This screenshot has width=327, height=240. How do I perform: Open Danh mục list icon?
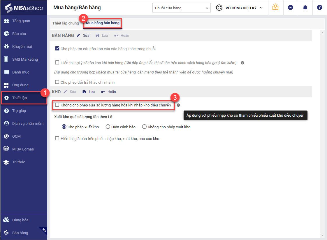[x=6, y=72]
